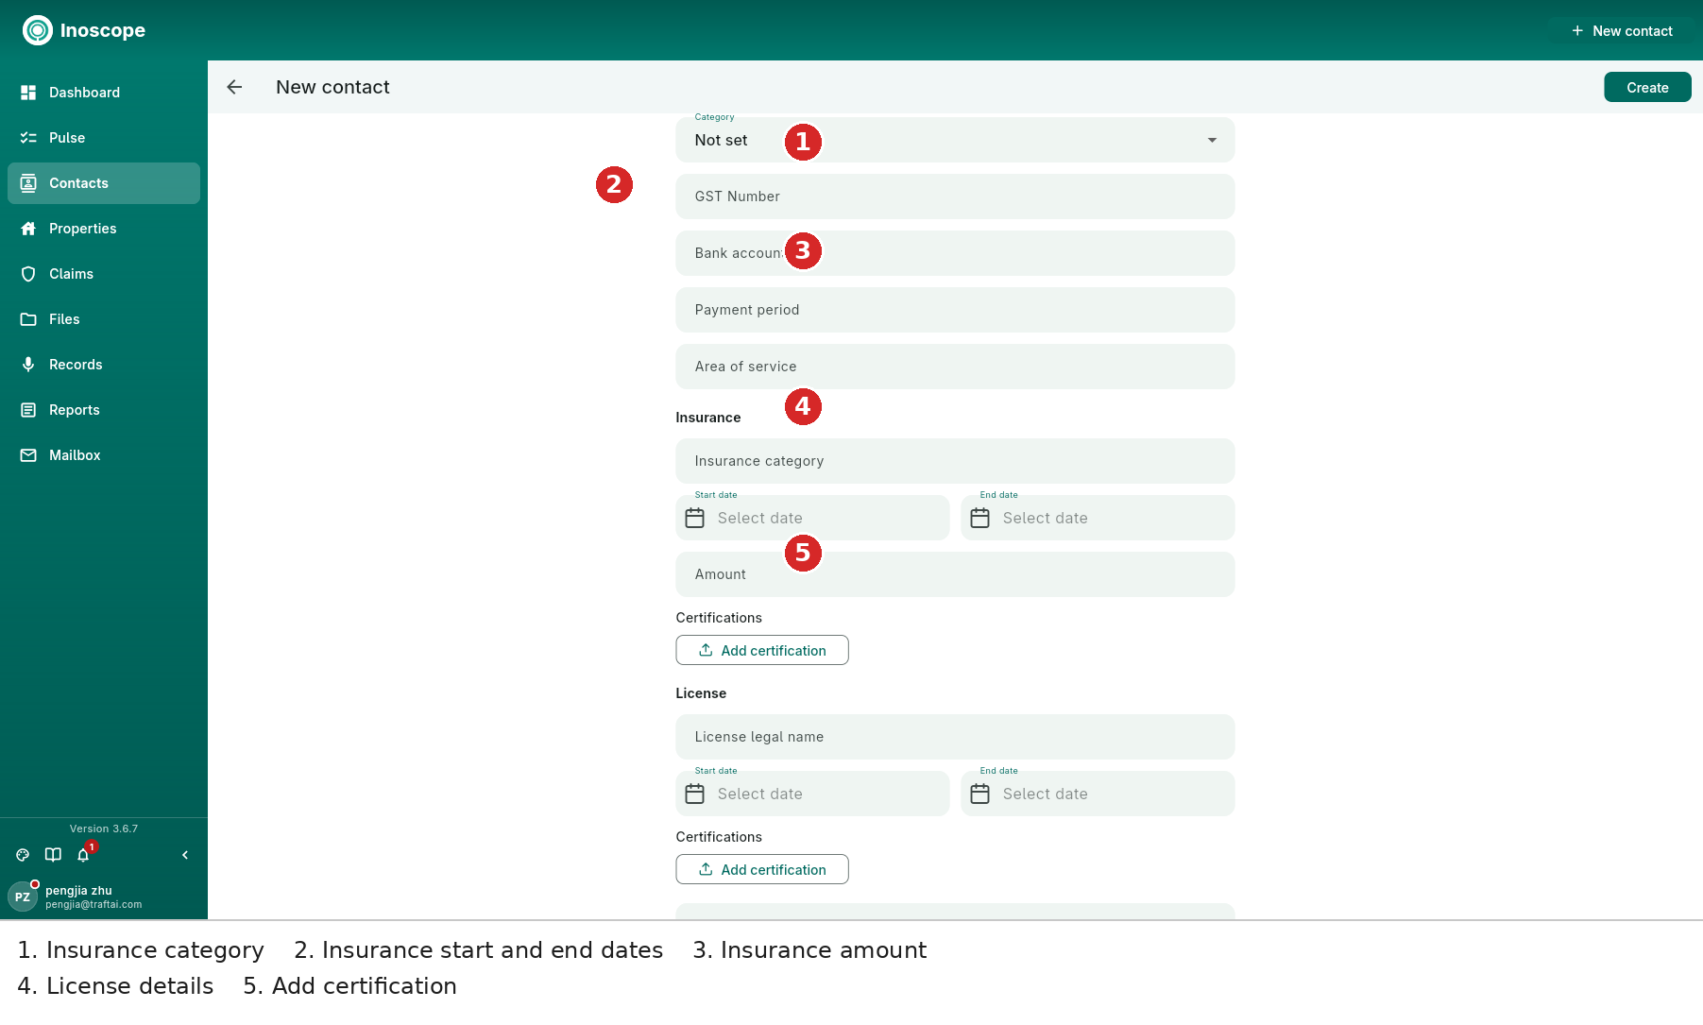Select the Contacts icon in sidebar

pyautogui.click(x=28, y=183)
